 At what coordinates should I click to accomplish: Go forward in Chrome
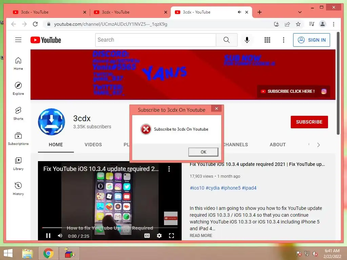pos(24,24)
